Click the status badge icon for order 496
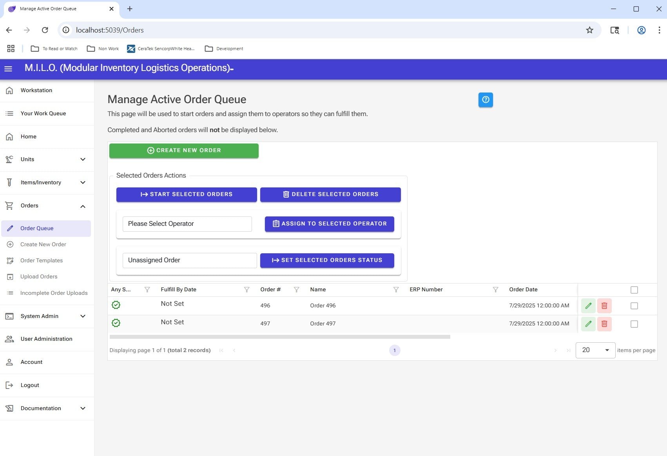The width and height of the screenshot is (667, 456). pos(116,305)
